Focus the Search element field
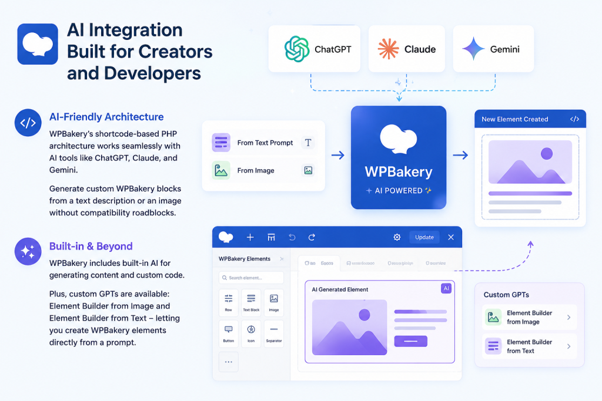 tap(251, 278)
